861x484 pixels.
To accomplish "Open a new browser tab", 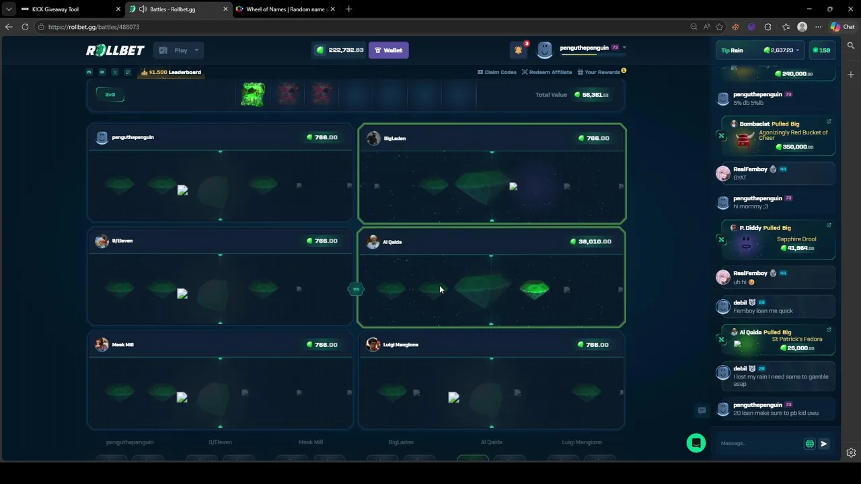I will point(348,9).
